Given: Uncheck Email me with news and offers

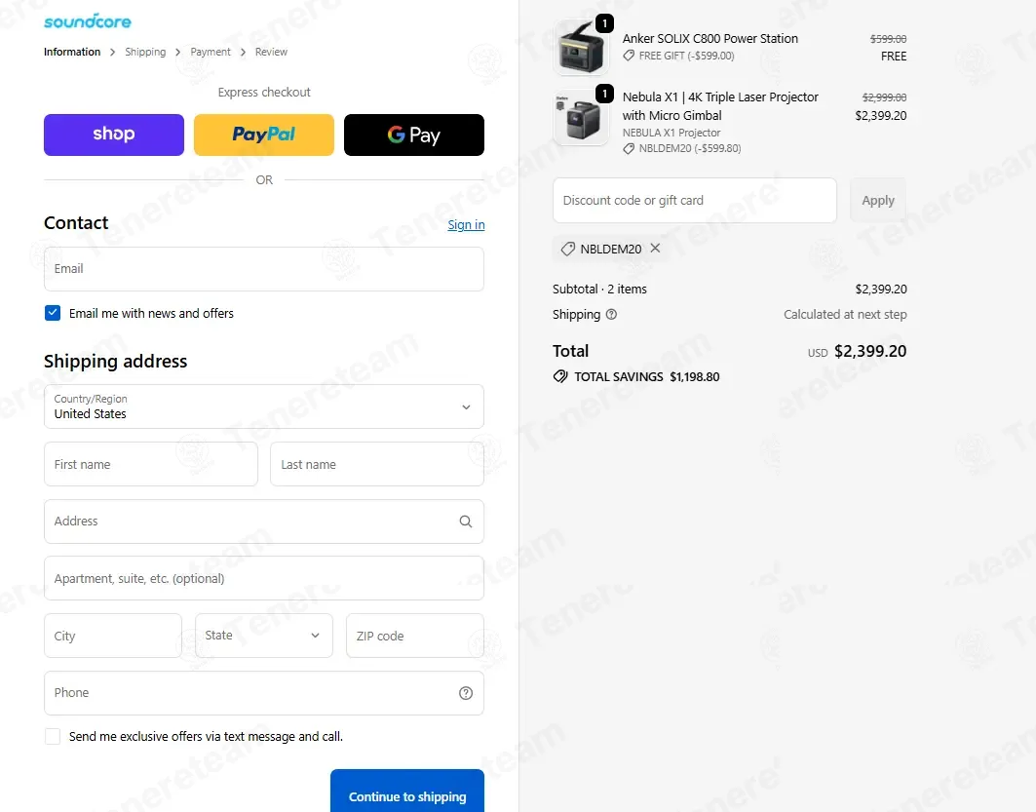Looking at the screenshot, I should (53, 313).
